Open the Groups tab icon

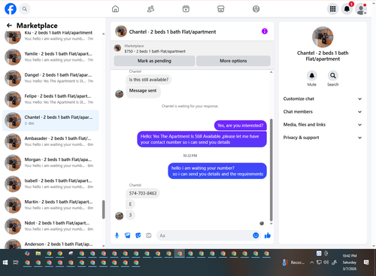pos(256,9)
